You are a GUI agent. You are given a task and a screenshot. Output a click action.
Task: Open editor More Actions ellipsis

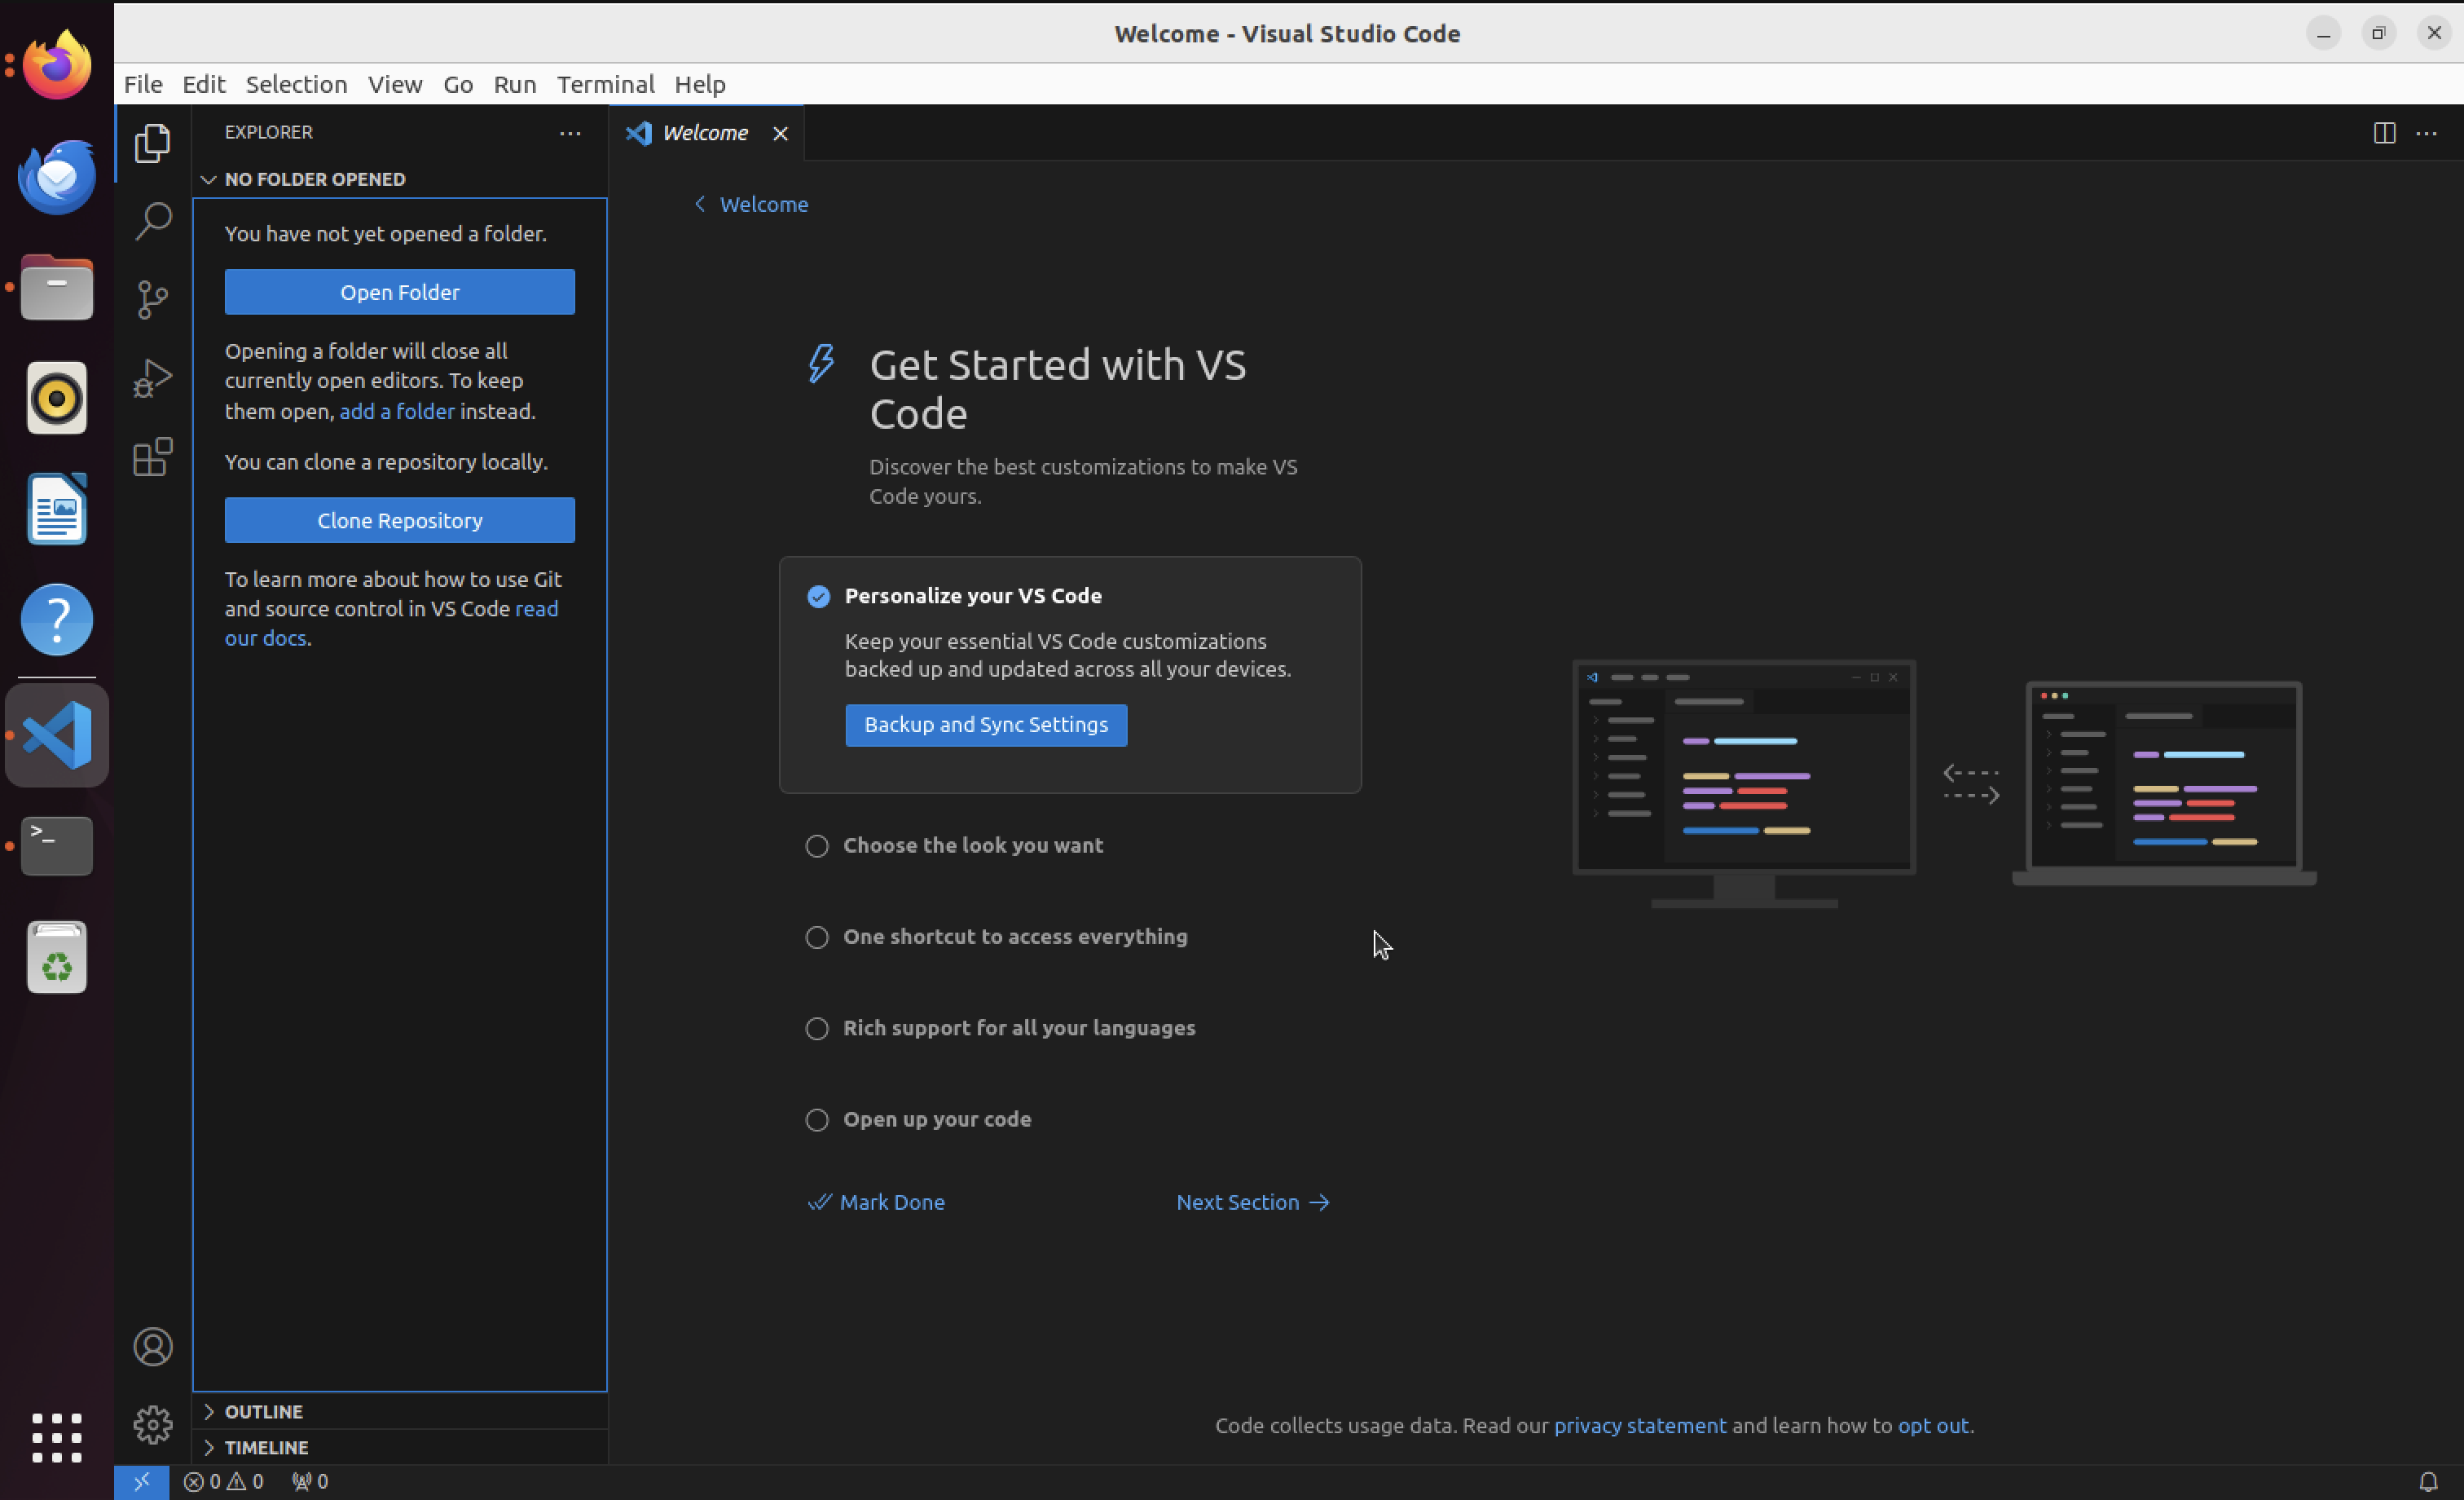pos(2427,133)
